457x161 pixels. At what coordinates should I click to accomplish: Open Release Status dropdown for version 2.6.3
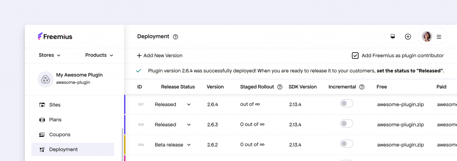[x=173, y=124]
